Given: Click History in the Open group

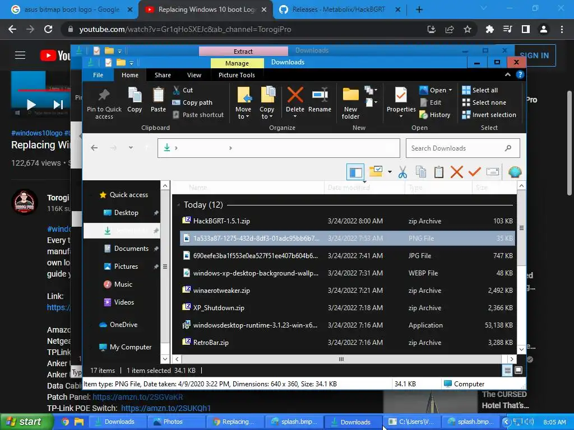Looking at the screenshot, I should tap(435, 115).
